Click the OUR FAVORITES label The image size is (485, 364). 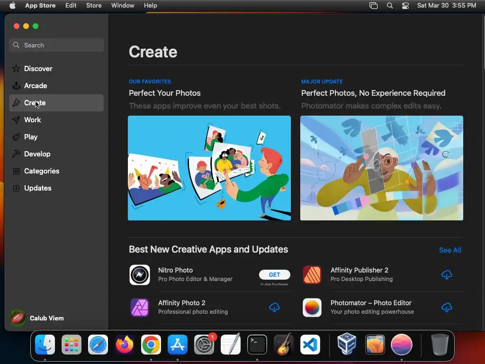(x=150, y=82)
